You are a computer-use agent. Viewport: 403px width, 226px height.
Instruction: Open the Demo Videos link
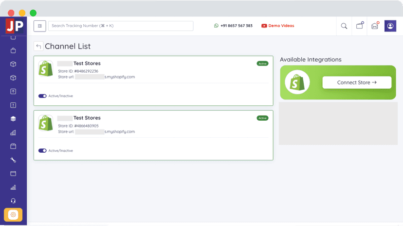[x=277, y=26]
